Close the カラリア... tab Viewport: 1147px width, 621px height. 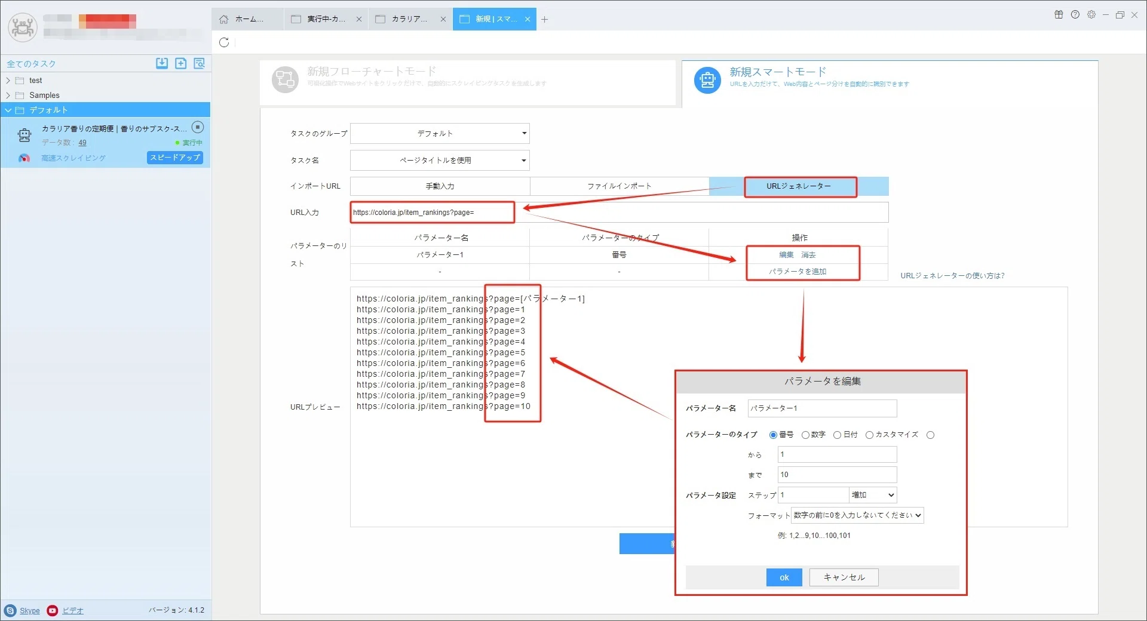[443, 19]
